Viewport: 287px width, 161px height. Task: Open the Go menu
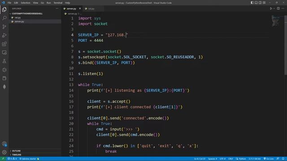[42, 3]
